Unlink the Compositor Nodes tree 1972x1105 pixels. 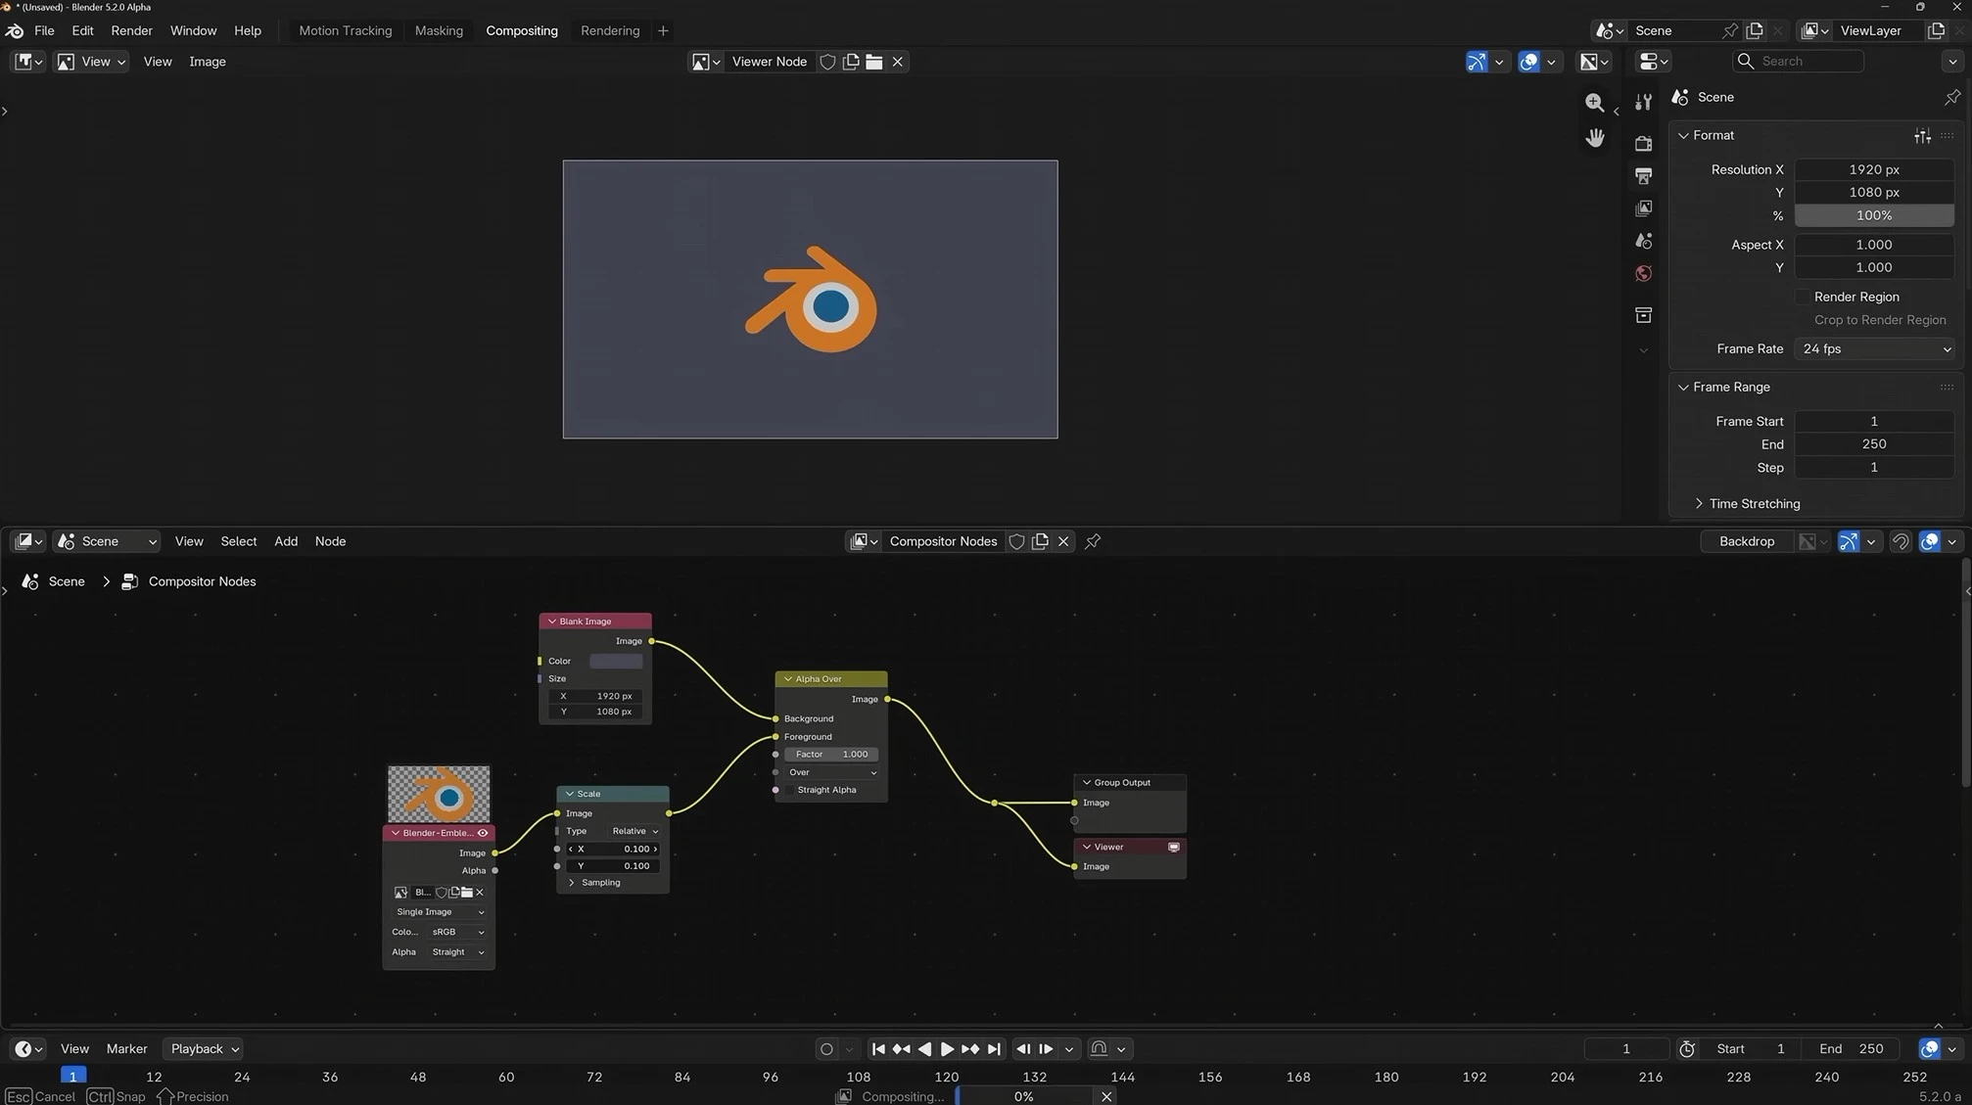click(1063, 541)
